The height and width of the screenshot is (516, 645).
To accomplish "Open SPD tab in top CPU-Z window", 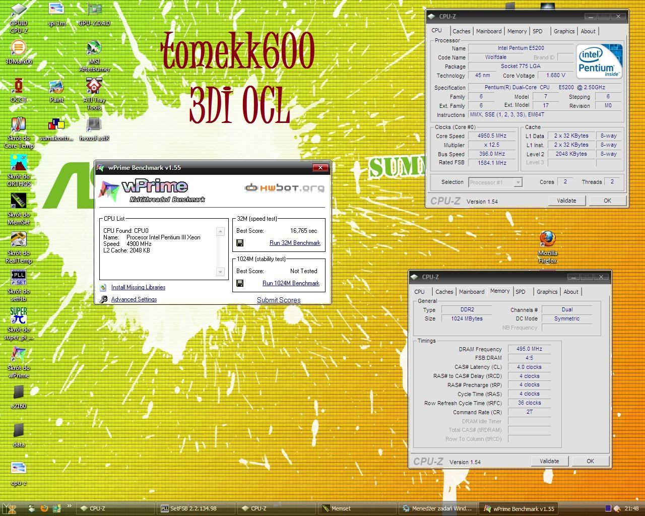I will tap(538, 31).
